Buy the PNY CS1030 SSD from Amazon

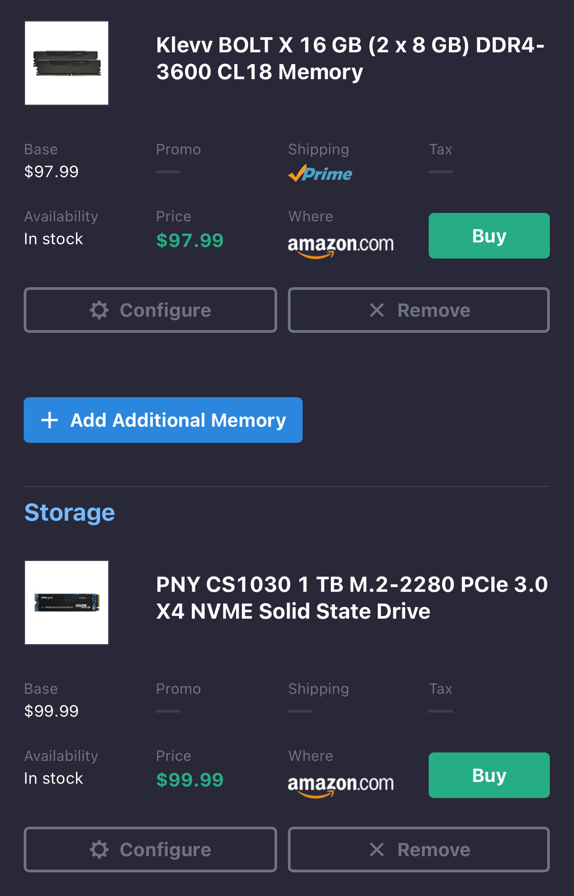click(489, 775)
